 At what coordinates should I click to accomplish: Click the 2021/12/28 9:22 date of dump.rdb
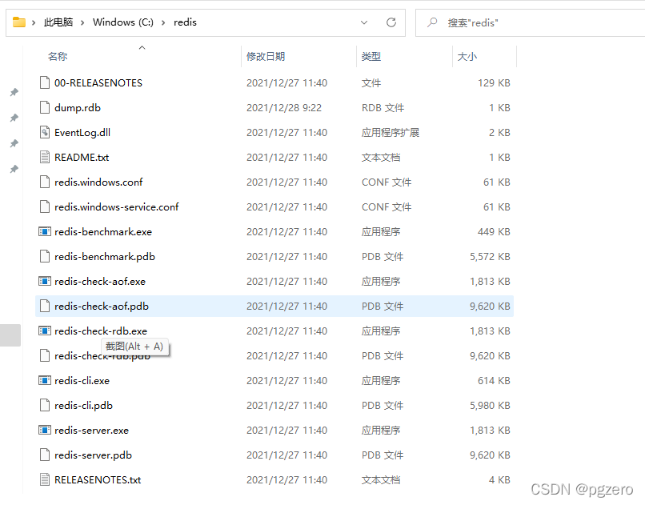pos(284,108)
